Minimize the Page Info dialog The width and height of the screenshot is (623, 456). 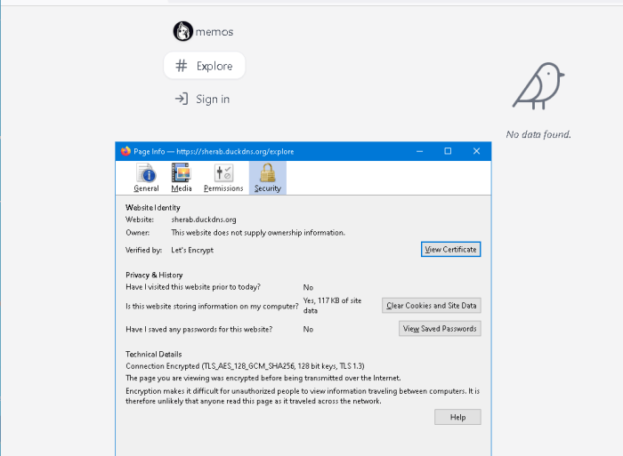(x=419, y=151)
